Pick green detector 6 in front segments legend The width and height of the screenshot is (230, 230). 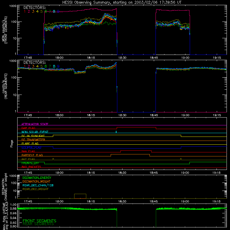coord(46,11)
